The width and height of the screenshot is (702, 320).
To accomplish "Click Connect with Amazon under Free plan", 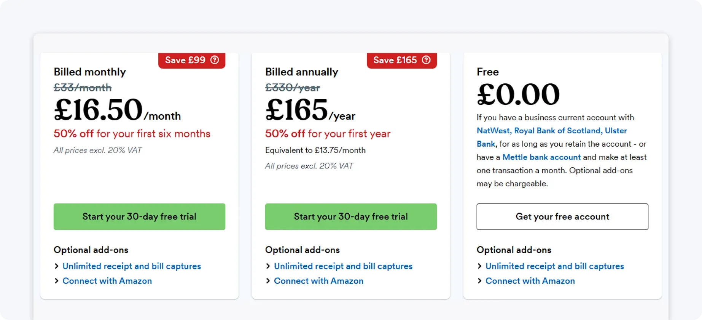I will (530, 281).
